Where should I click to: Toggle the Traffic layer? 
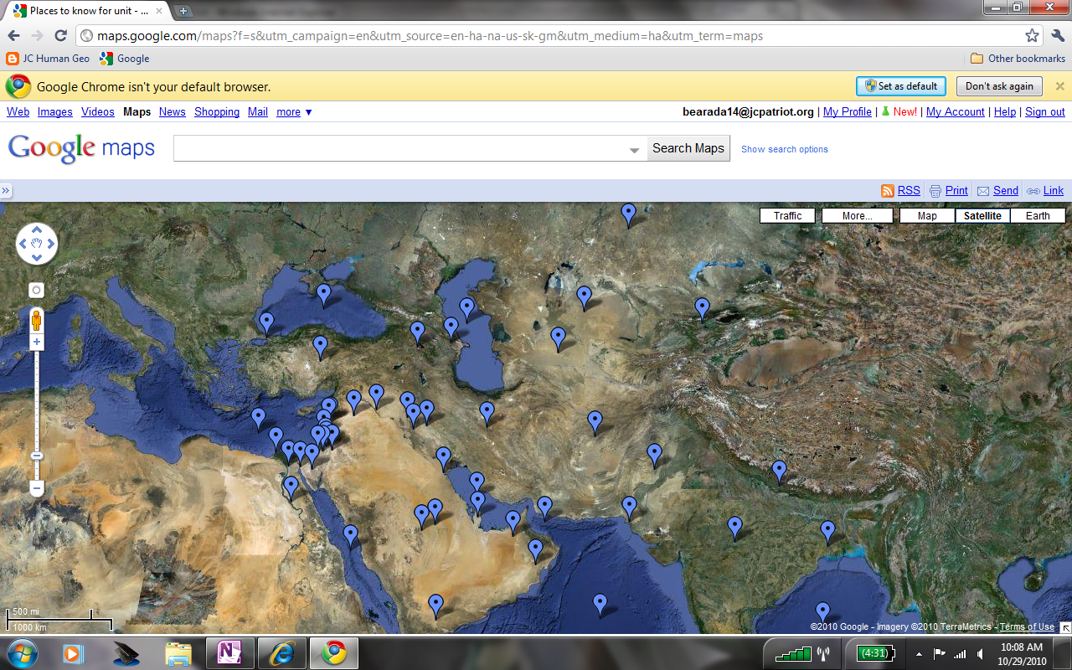(787, 216)
